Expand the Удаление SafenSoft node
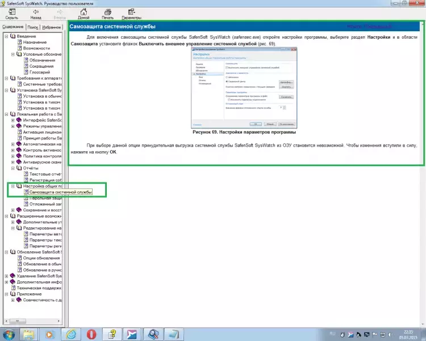The width and height of the screenshot is (426, 341). pos(6,276)
